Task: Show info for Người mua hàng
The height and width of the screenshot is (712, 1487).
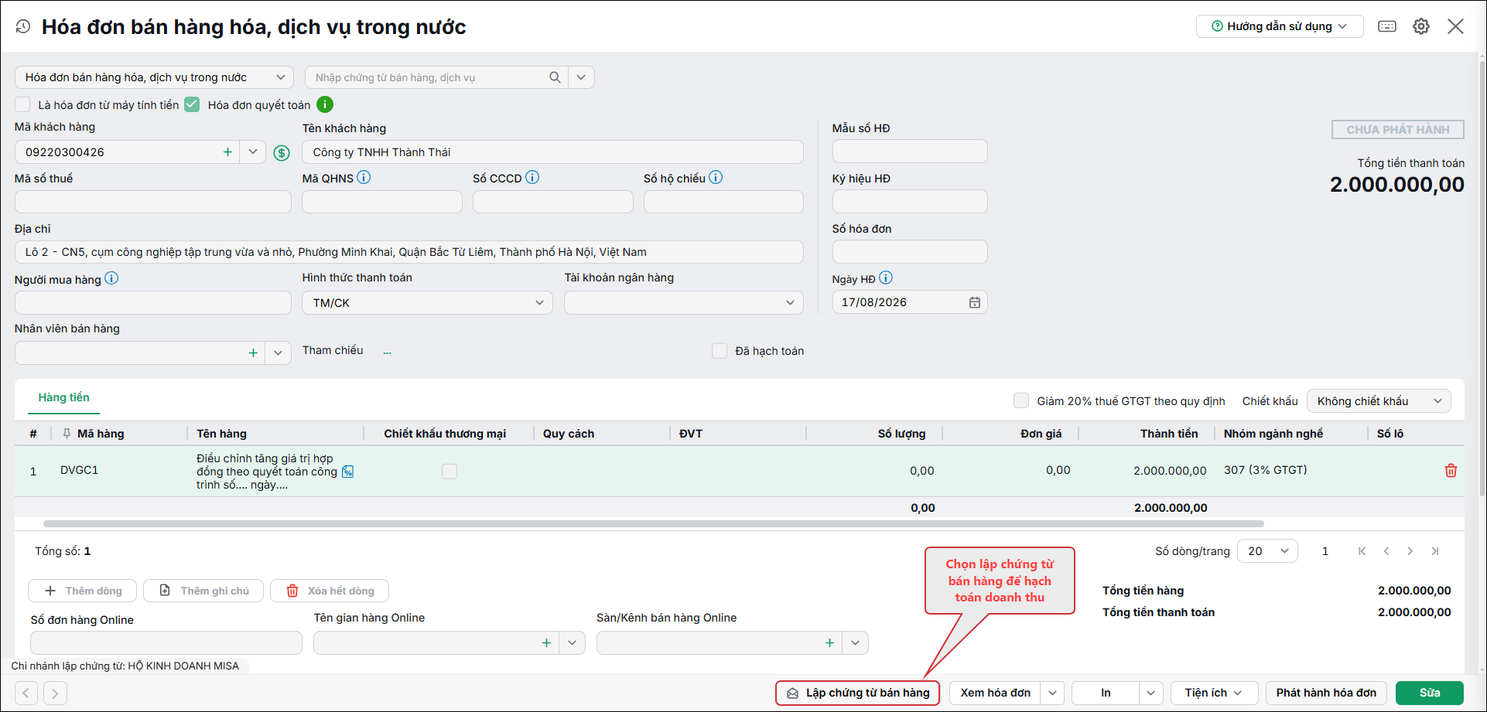Action: 111,278
